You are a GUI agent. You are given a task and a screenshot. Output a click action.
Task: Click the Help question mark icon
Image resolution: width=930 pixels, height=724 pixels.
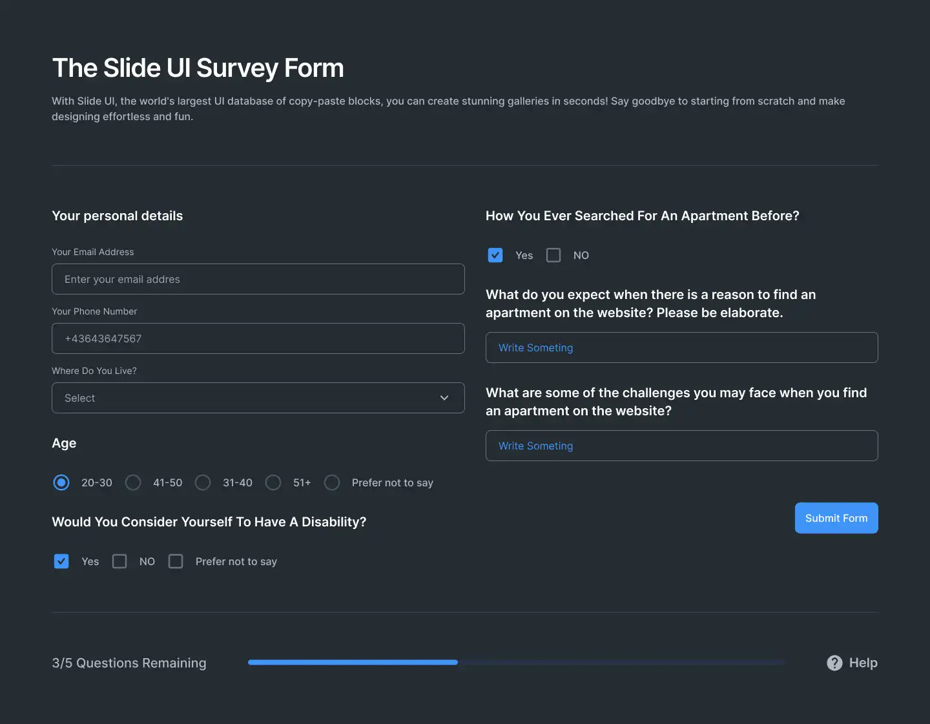pyautogui.click(x=834, y=663)
